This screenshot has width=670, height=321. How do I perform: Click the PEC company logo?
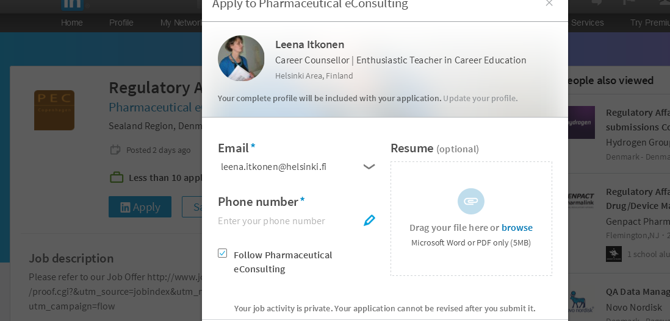click(54, 110)
